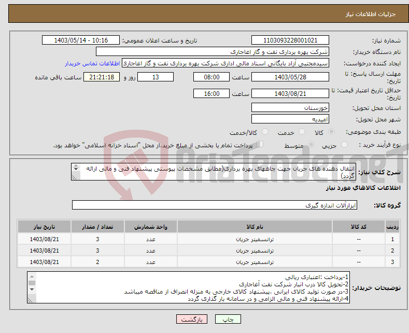Click ترانسمیتر جریان in row 3

255,262
